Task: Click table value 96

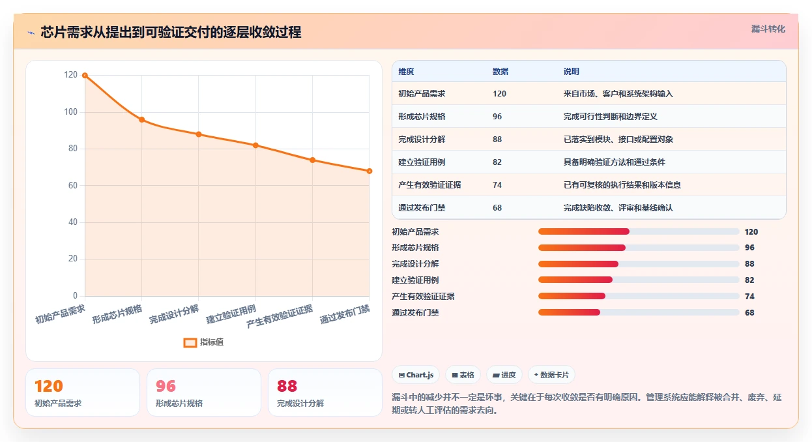Action: [x=497, y=117]
